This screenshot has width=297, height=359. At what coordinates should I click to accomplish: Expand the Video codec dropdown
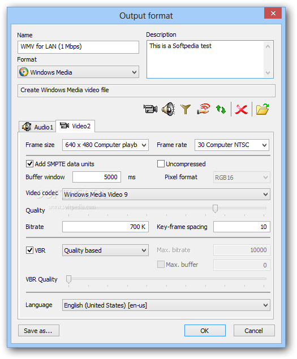[166, 194]
